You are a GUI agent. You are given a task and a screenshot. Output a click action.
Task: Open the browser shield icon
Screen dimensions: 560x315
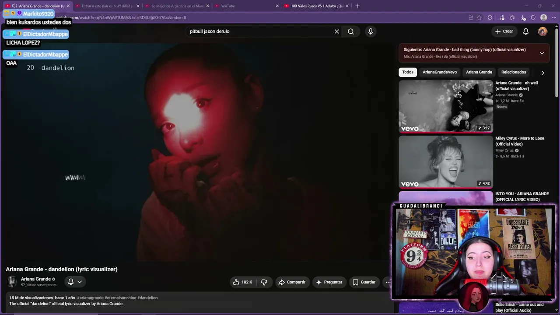tap(533, 17)
